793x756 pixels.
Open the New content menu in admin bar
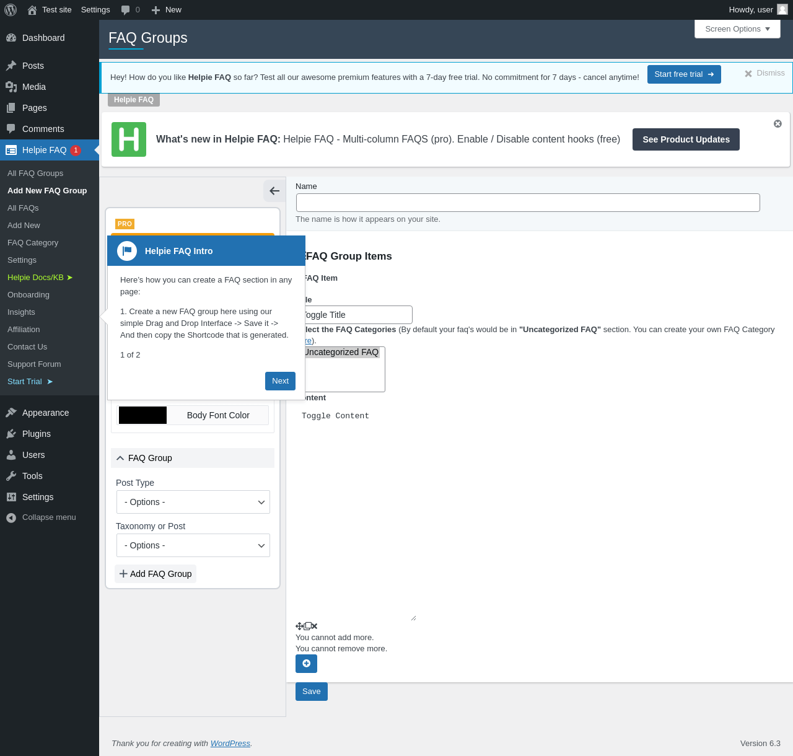click(x=167, y=10)
